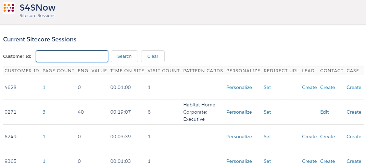
Task: Set redirect URL for customer 0271
Action: (x=267, y=112)
